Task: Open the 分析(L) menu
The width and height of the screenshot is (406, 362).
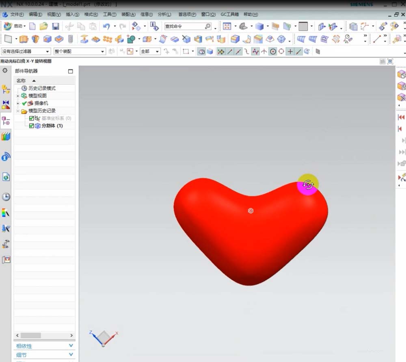Action: [164, 15]
